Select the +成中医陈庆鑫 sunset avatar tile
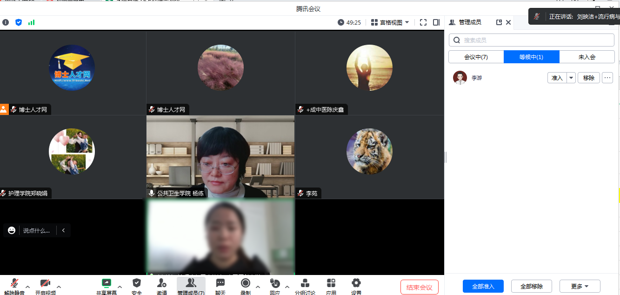The image size is (620, 295). 370,67
